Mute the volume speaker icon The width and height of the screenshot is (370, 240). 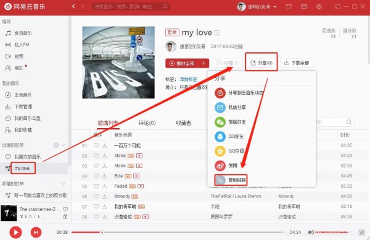[x=311, y=232]
